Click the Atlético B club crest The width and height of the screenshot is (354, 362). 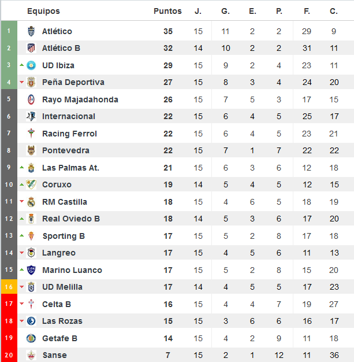click(x=31, y=48)
